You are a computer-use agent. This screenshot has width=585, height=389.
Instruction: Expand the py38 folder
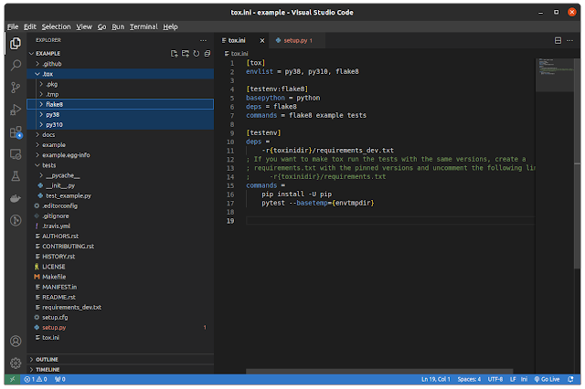pyautogui.click(x=120, y=114)
